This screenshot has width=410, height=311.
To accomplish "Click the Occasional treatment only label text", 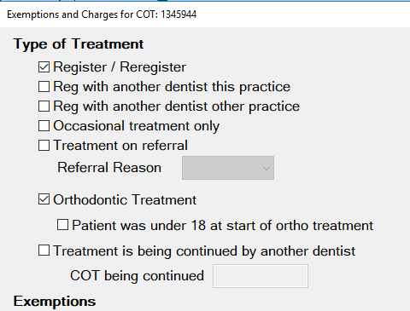I will click(x=137, y=126).
